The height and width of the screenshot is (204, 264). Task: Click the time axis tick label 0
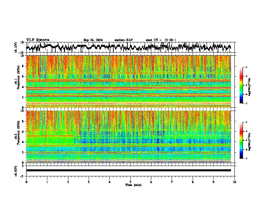(26, 182)
